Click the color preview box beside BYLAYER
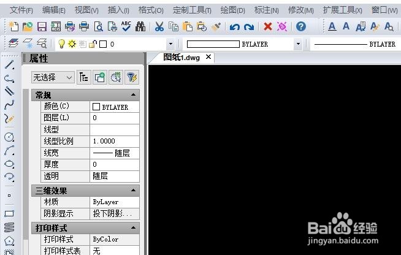The image size is (401, 255). coord(213,44)
